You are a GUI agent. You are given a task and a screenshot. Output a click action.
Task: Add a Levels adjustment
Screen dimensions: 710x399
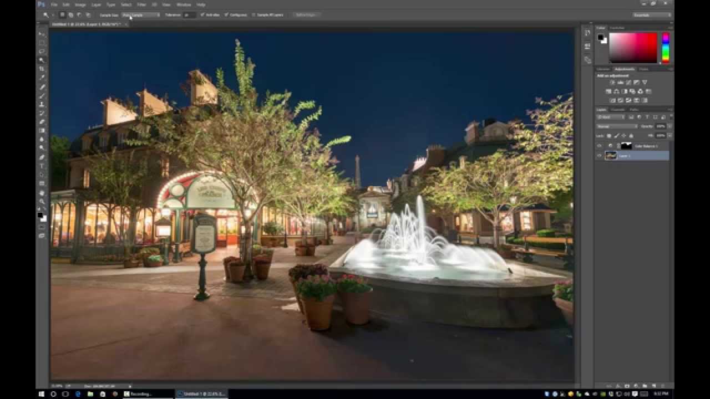click(621, 82)
